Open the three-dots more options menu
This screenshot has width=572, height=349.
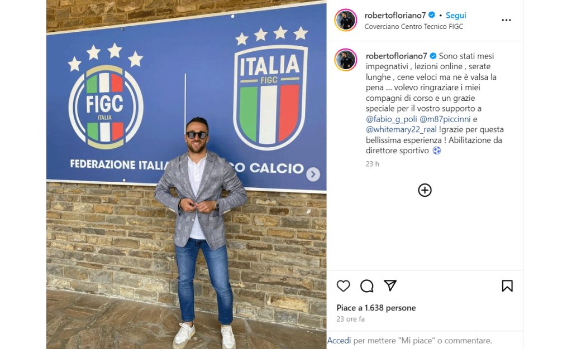point(506,20)
